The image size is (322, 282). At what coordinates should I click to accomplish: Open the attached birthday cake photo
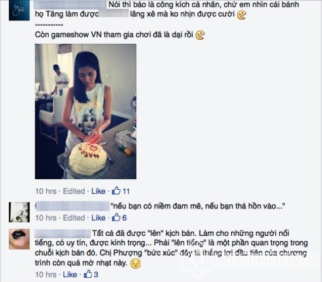[x=85, y=112]
